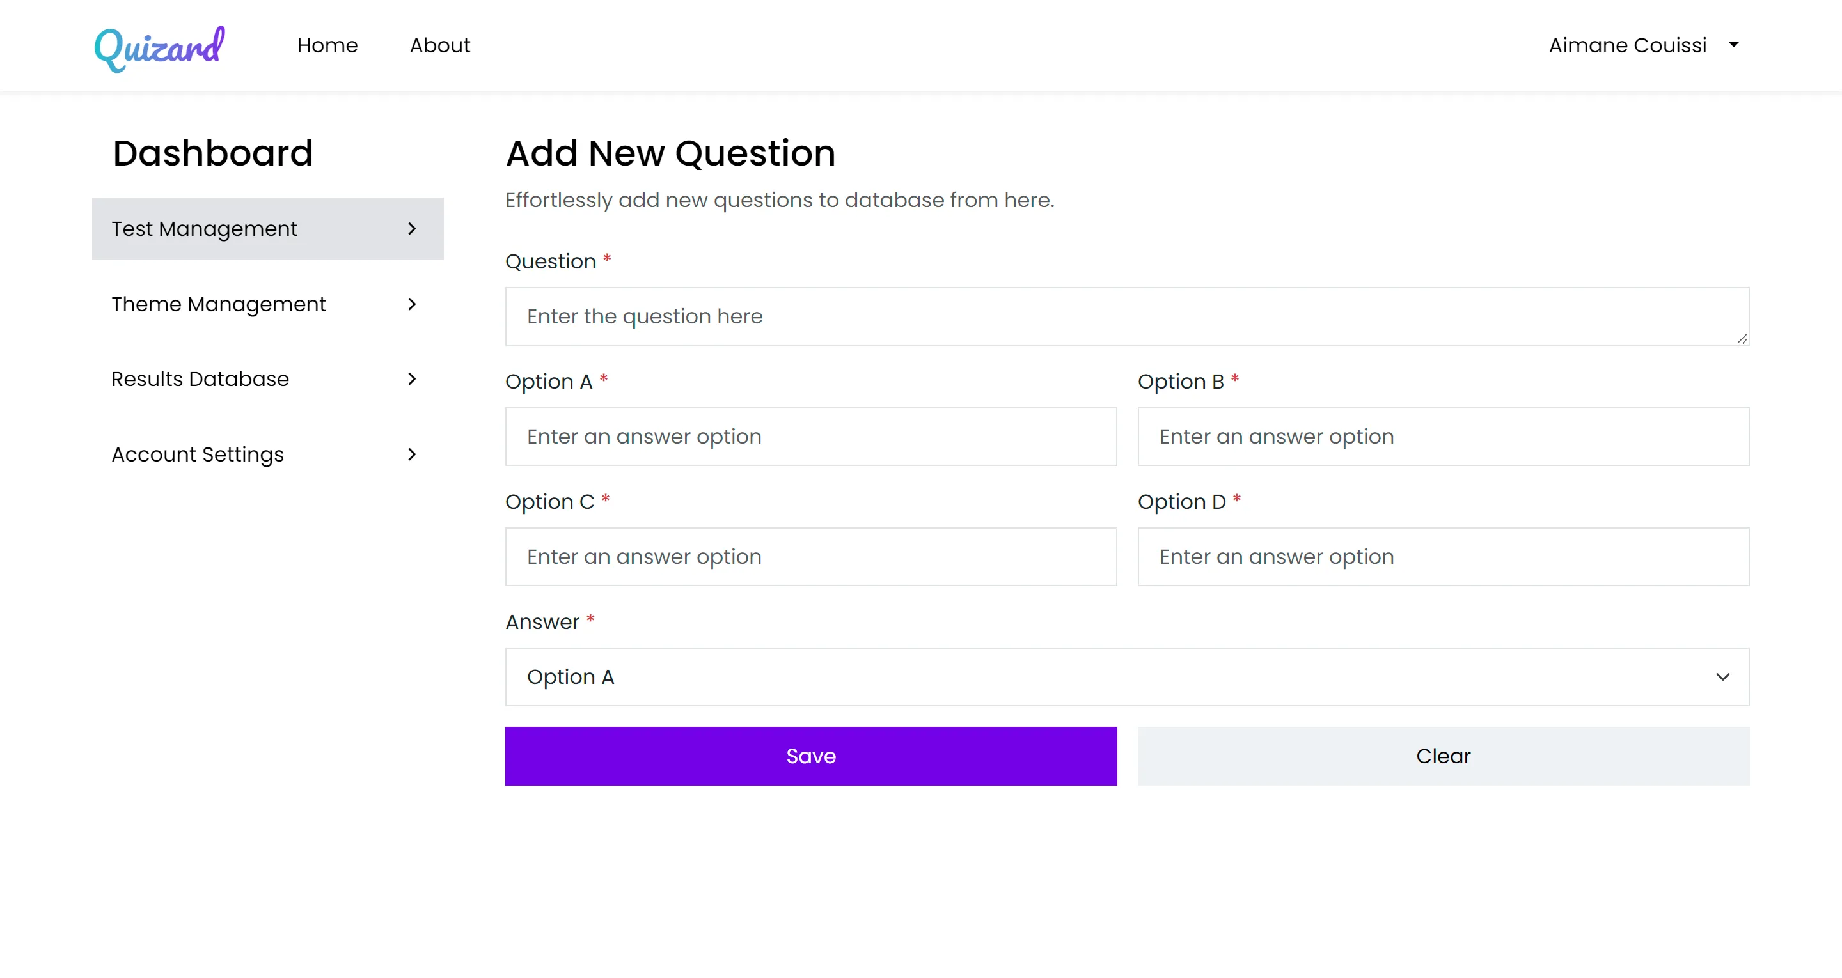The height and width of the screenshot is (978, 1842).
Task: Expand Test Management chevron arrow
Action: 412,229
